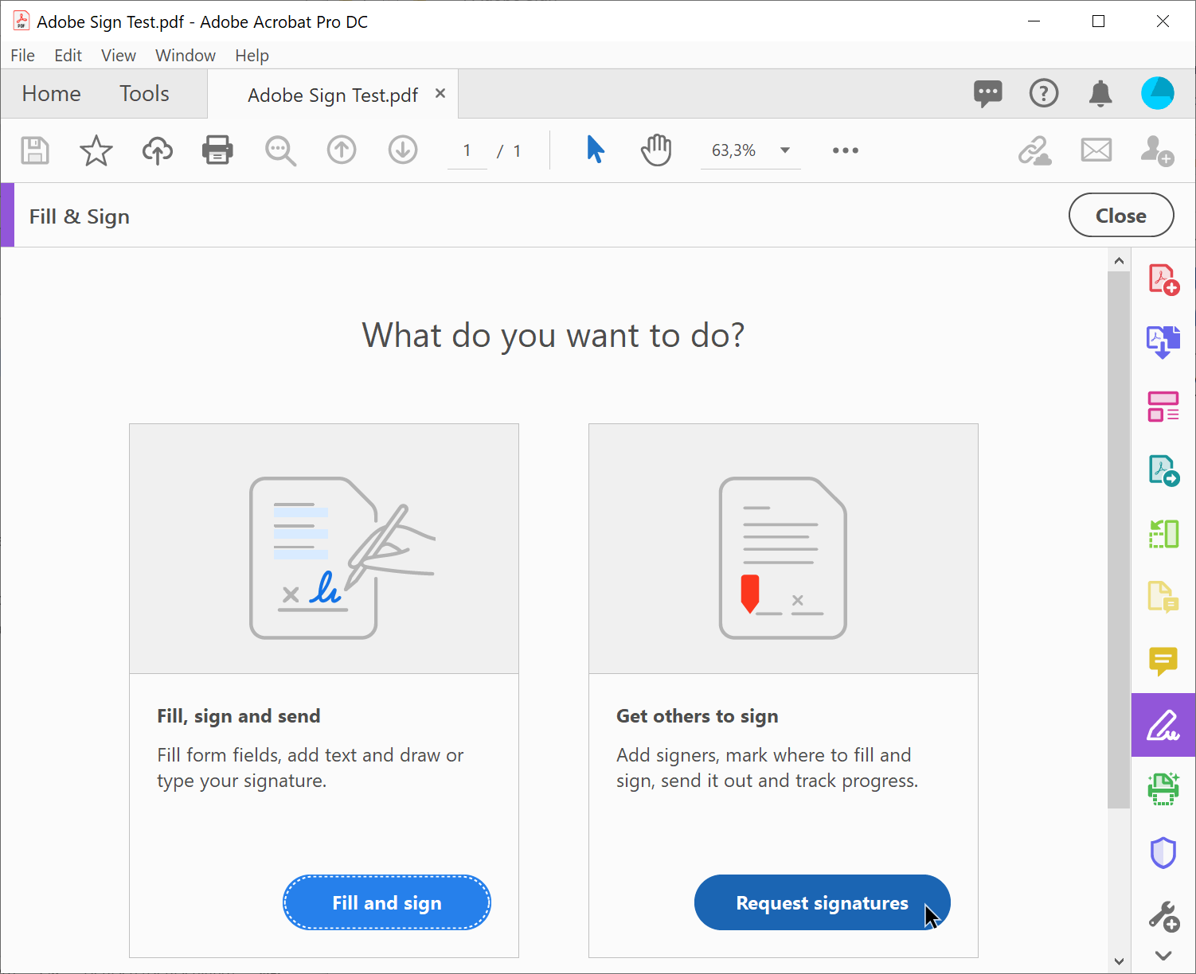Screen dimensions: 1196x974
Task: Maximize the Acrobat window
Action: [x=1099, y=21]
